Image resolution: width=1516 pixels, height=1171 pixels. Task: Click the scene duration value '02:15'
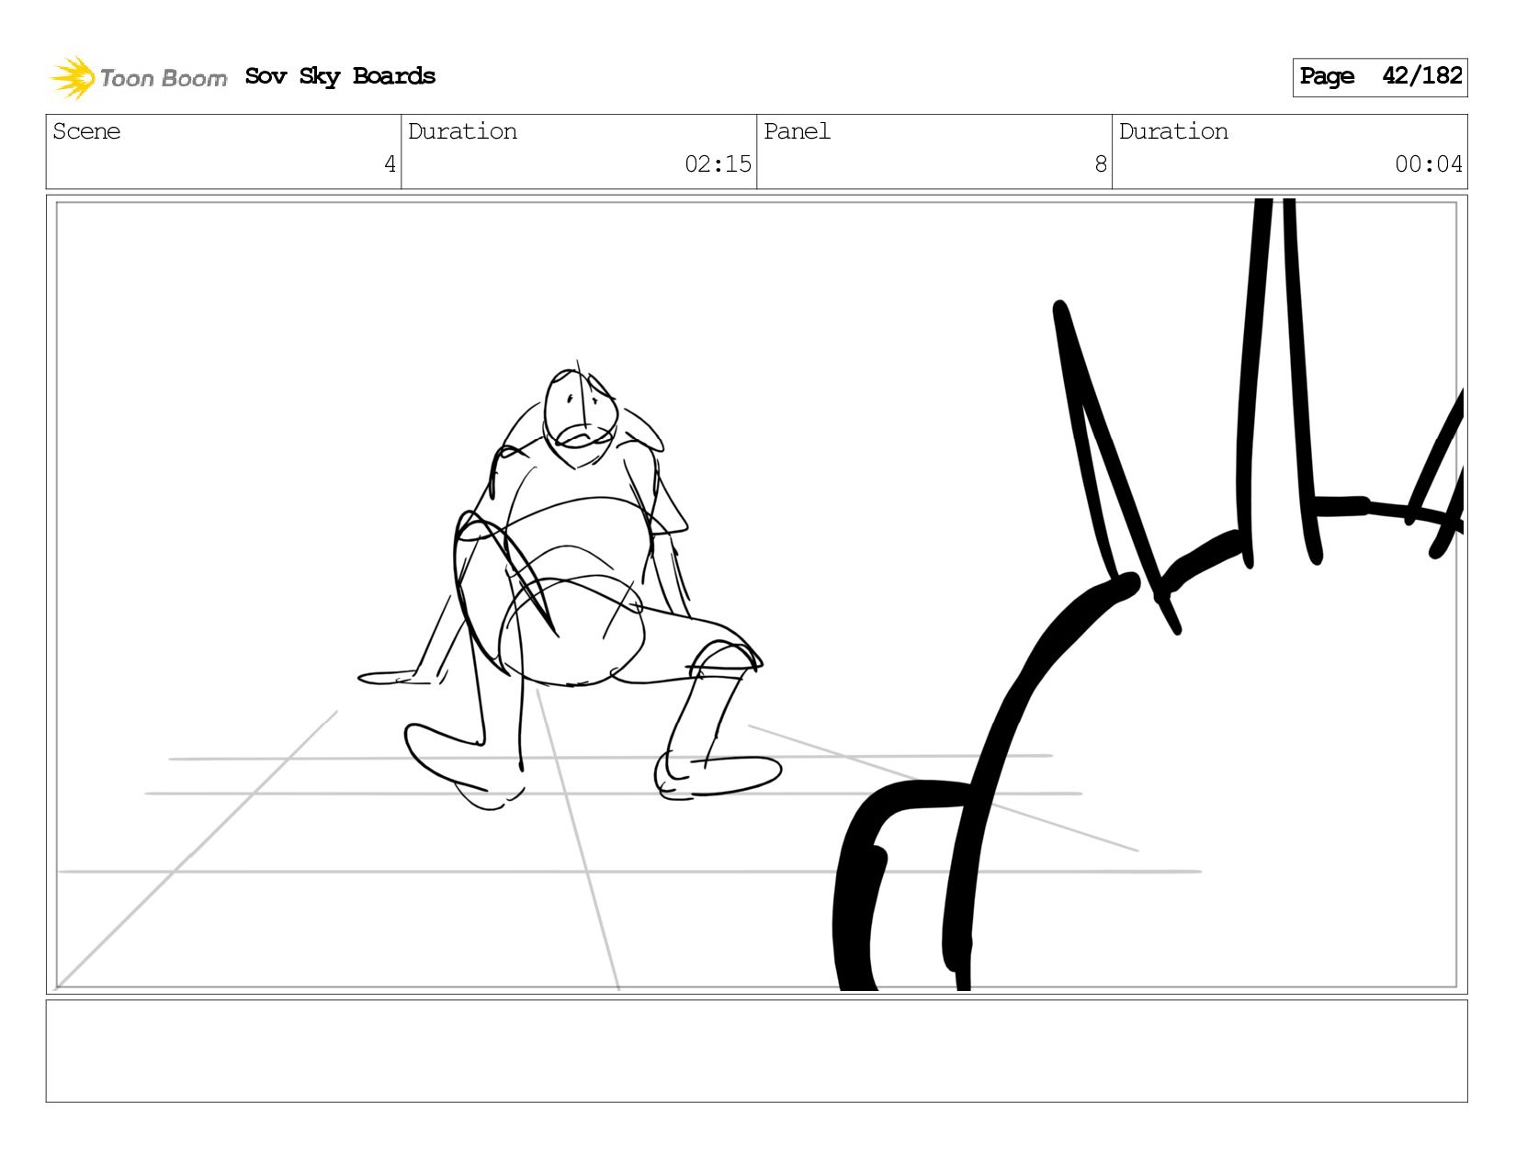coord(718,164)
